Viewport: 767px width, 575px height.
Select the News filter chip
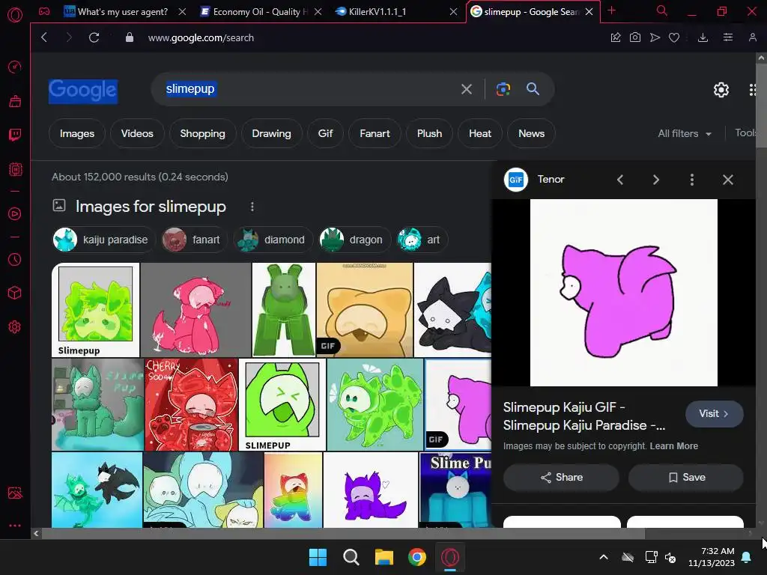531,133
